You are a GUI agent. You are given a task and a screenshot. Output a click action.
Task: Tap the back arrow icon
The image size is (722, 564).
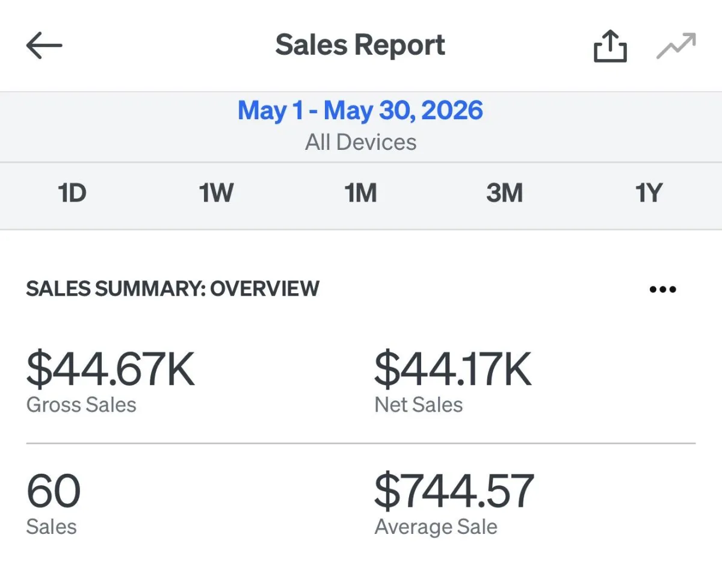(x=45, y=46)
